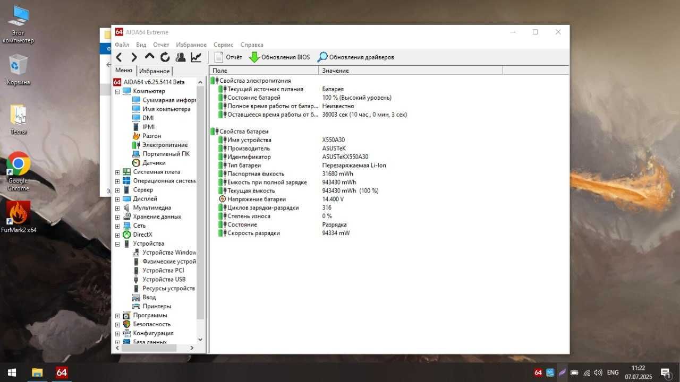This screenshot has width=680, height=382.
Task: Expand the Хранение данных node
Action: click(x=117, y=217)
